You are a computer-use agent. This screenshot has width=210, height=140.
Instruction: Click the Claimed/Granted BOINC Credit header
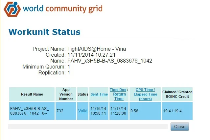pos(177,94)
